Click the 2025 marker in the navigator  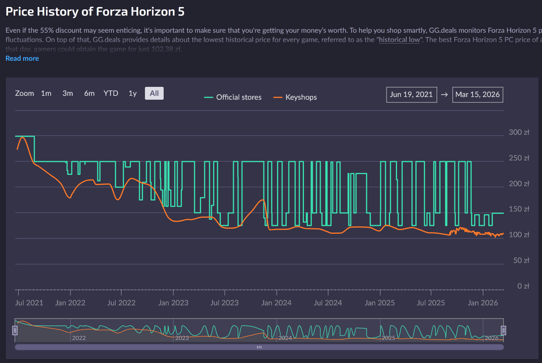(388, 338)
